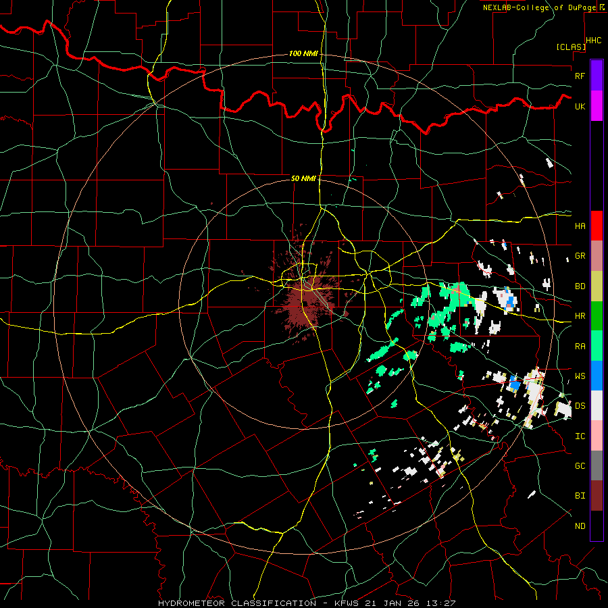The height and width of the screenshot is (608, 608).
Task: Click the IC legend label
Action: 580,436
